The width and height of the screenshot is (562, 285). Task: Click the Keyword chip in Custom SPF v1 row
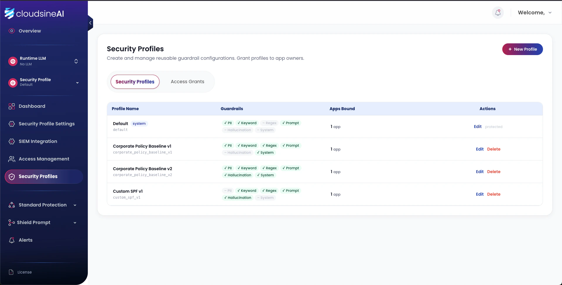[x=247, y=191]
